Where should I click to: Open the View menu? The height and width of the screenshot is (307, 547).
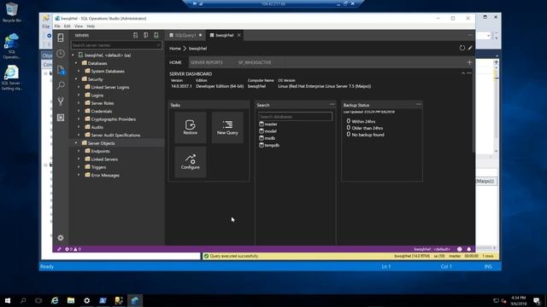pyautogui.click(x=79, y=26)
